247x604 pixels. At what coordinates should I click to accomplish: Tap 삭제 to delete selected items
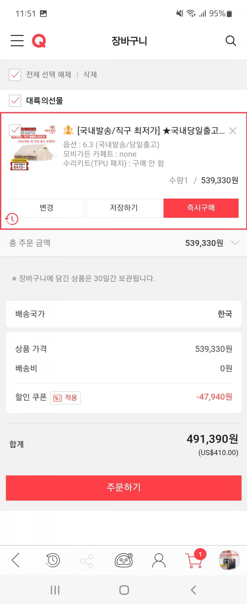pyautogui.click(x=90, y=75)
